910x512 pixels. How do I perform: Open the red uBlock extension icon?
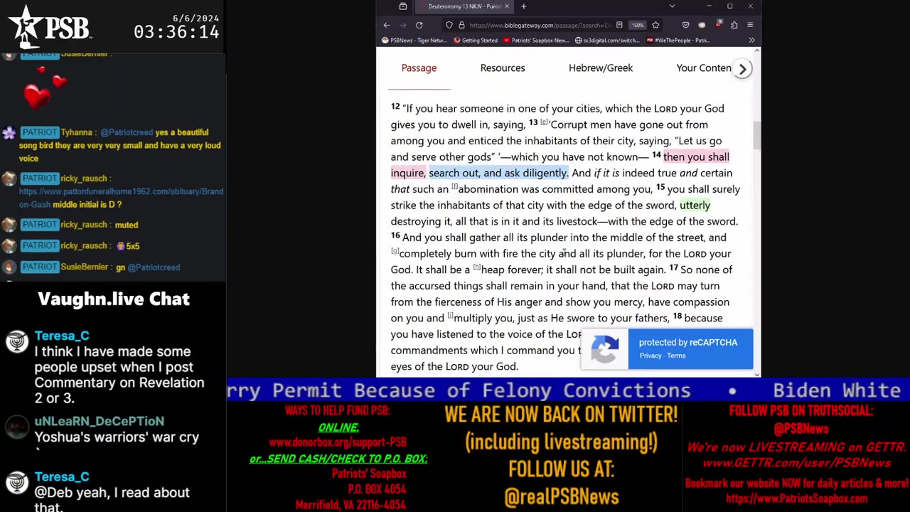(718, 25)
